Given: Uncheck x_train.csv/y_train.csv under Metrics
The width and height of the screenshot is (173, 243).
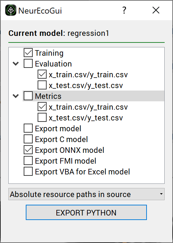Looking at the screenshot, I should pos(42,107).
